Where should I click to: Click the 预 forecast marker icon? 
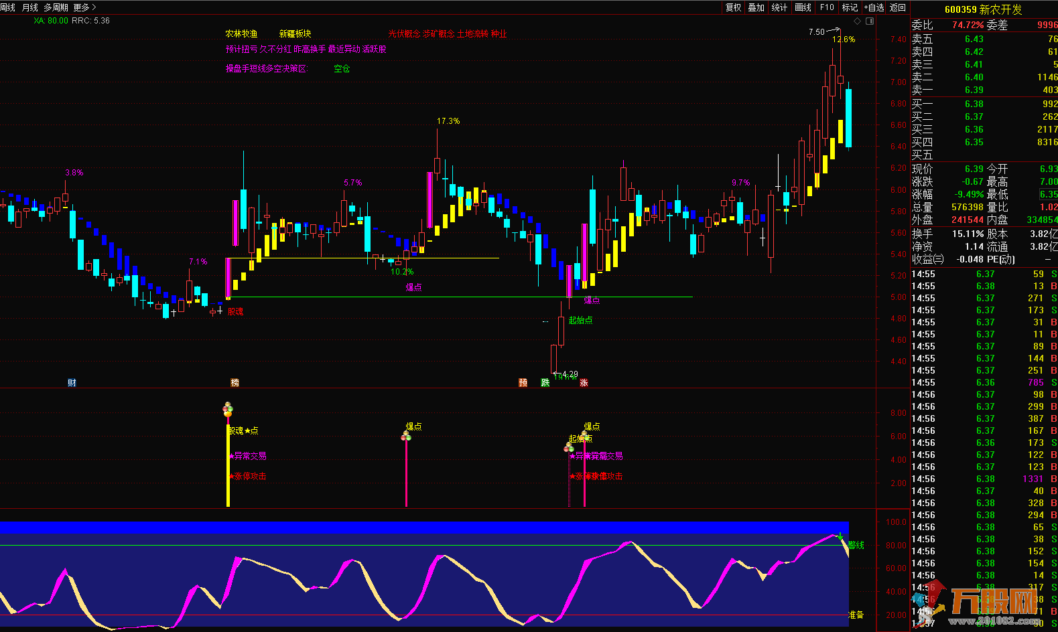pos(523,383)
